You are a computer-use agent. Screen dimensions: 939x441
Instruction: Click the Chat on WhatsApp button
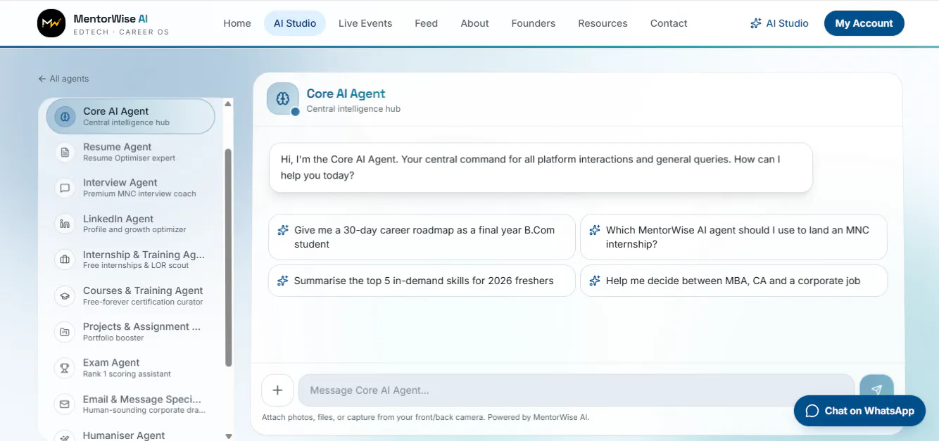(859, 411)
